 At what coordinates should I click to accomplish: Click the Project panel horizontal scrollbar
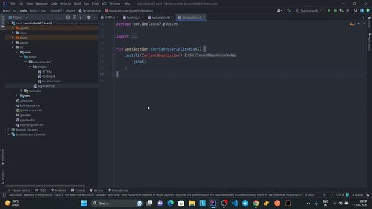(x=45, y=186)
